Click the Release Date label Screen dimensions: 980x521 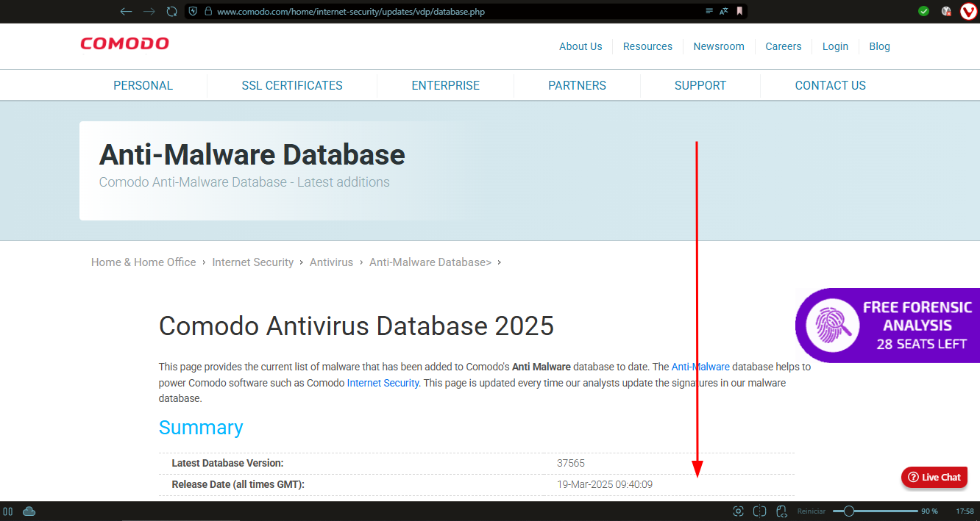click(x=238, y=484)
